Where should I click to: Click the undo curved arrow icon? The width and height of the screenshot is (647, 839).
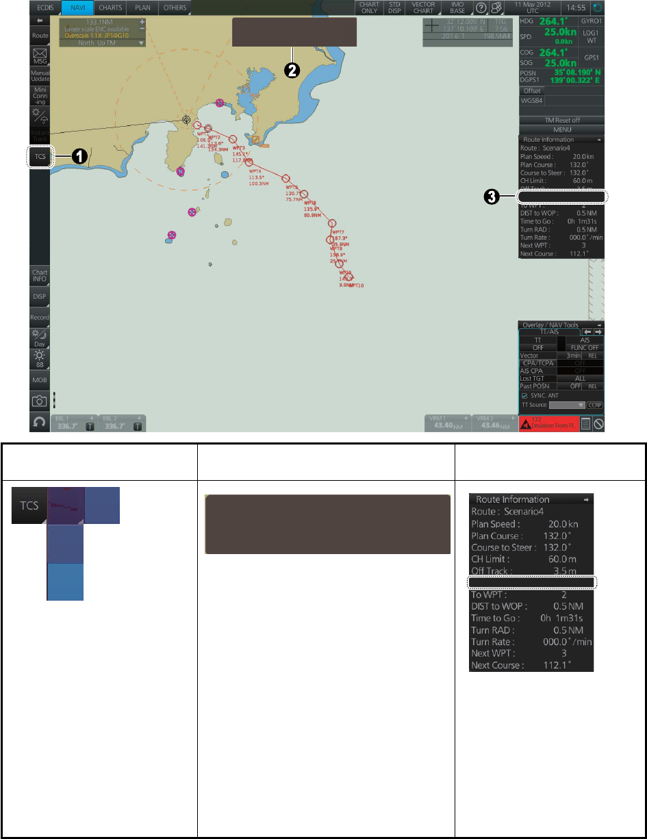(x=39, y=422)
